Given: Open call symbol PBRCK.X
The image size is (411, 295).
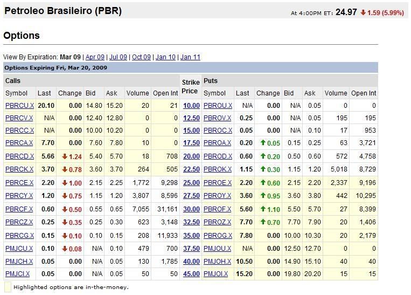Looking at the screenshot, I should (x=19, y=169).
